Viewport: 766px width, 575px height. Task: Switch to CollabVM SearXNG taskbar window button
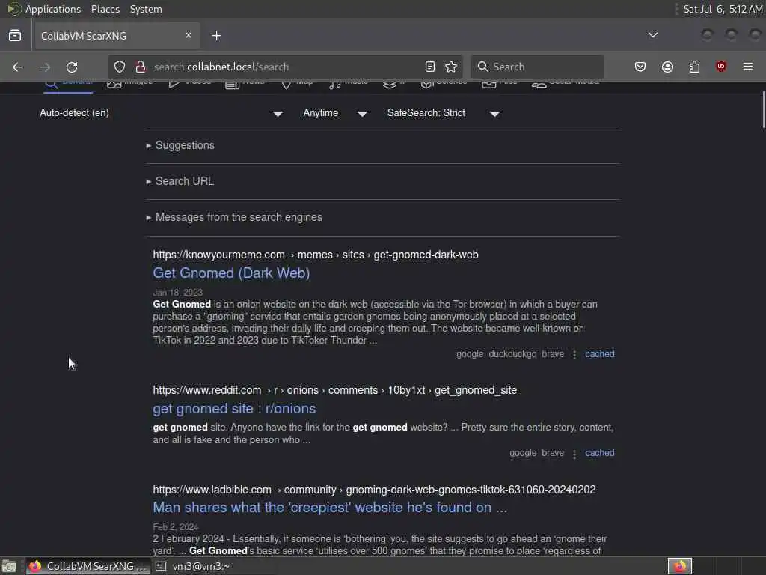click(x=88, y=566)
